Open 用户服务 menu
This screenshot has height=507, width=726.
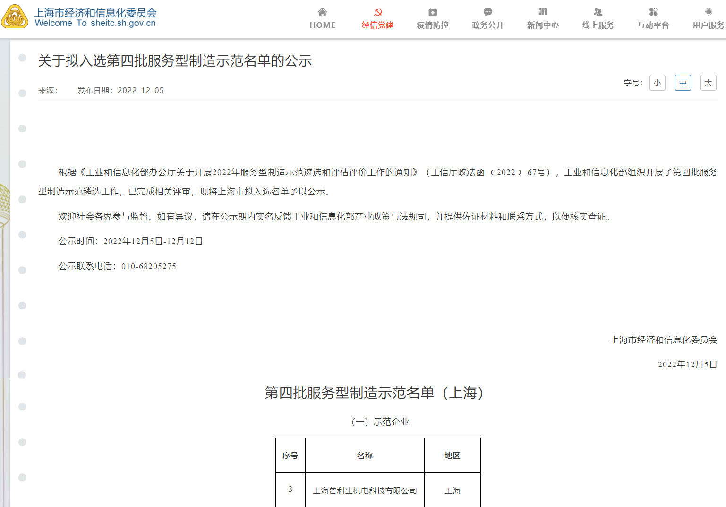point(709,25)
